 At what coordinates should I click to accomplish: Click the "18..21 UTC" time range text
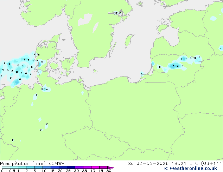click(185, 164)
